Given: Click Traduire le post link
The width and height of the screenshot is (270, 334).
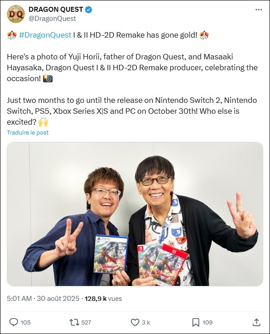Looking at the screenshot, I should click(28, 132).
